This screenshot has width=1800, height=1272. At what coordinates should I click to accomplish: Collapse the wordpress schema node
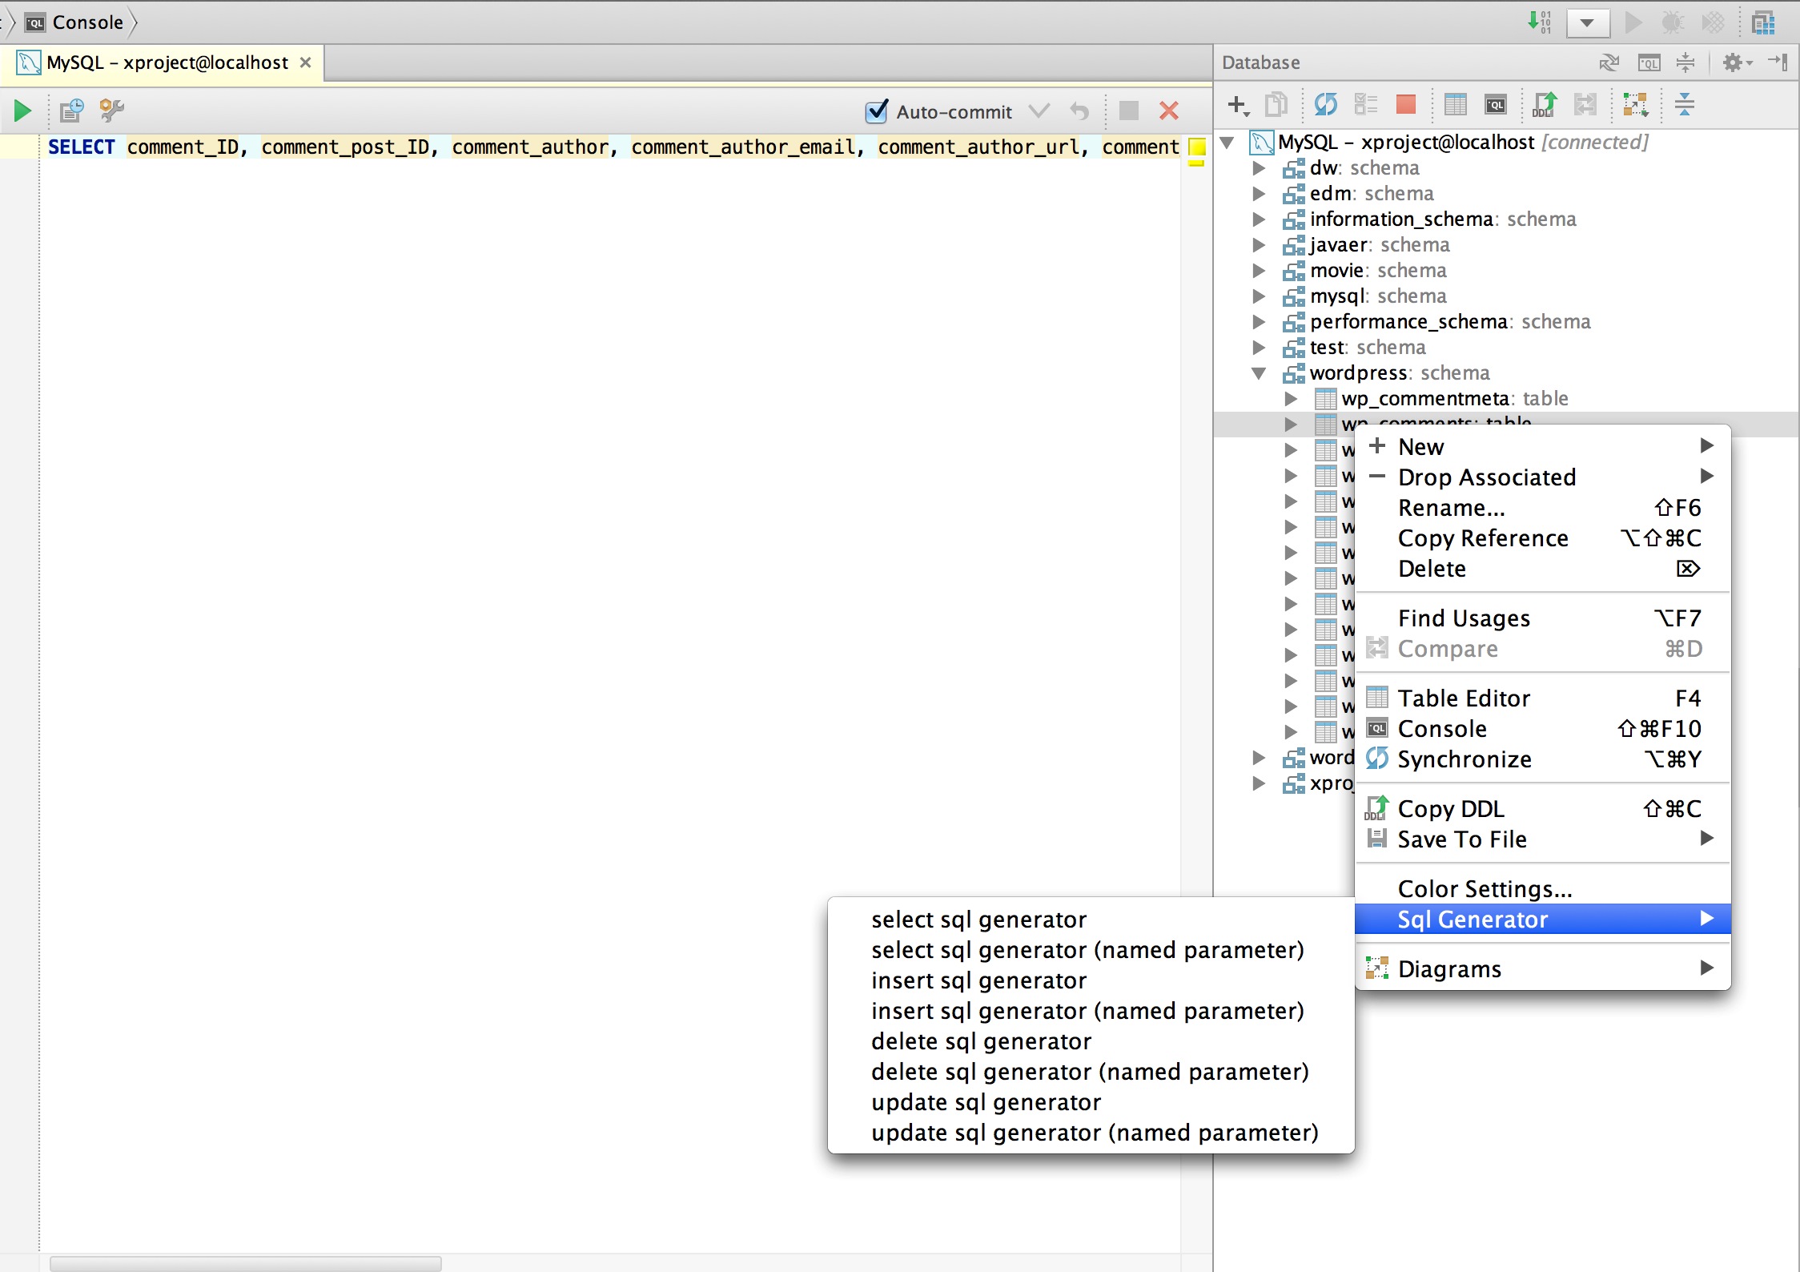point(1259,373)
